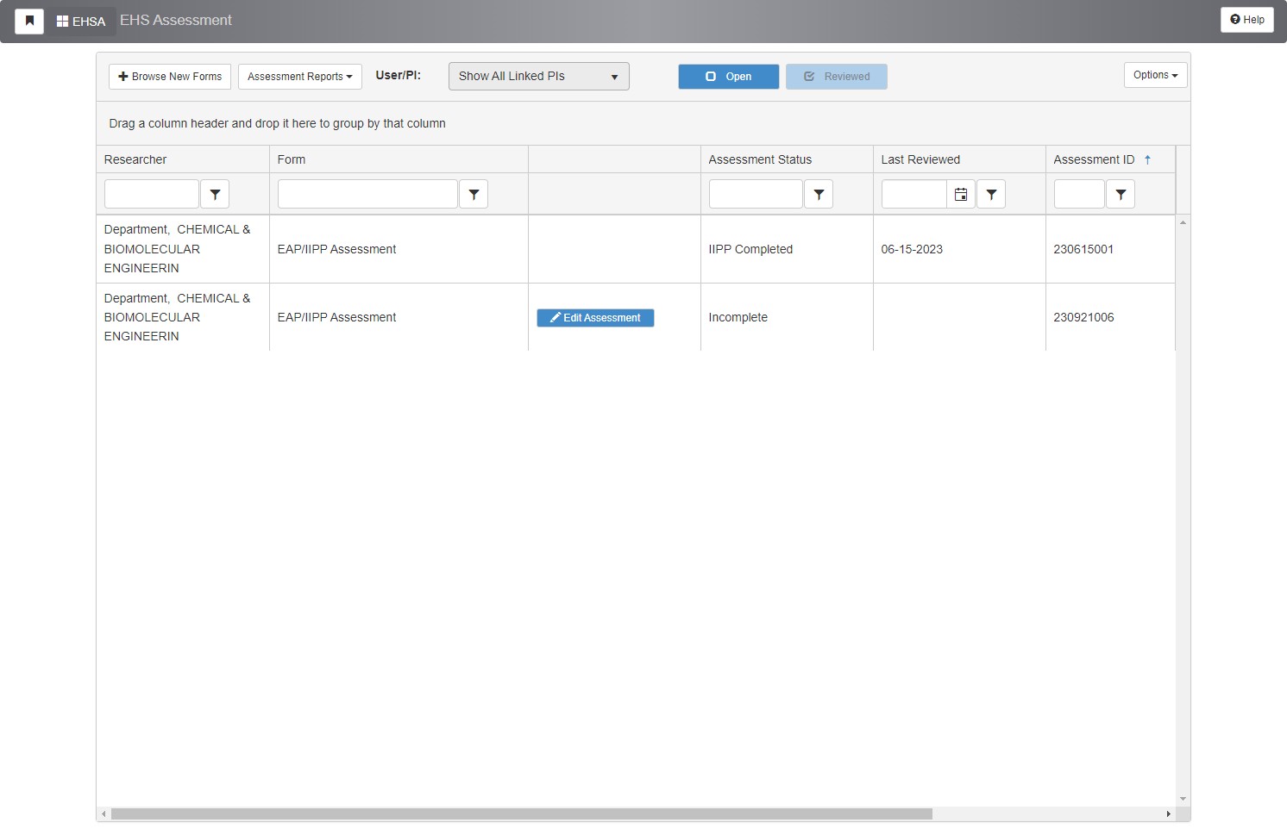This screenshot has width=1287, height=829.
Task: Click the horizontal scrollbar thumb
Action: coord(522,814)
